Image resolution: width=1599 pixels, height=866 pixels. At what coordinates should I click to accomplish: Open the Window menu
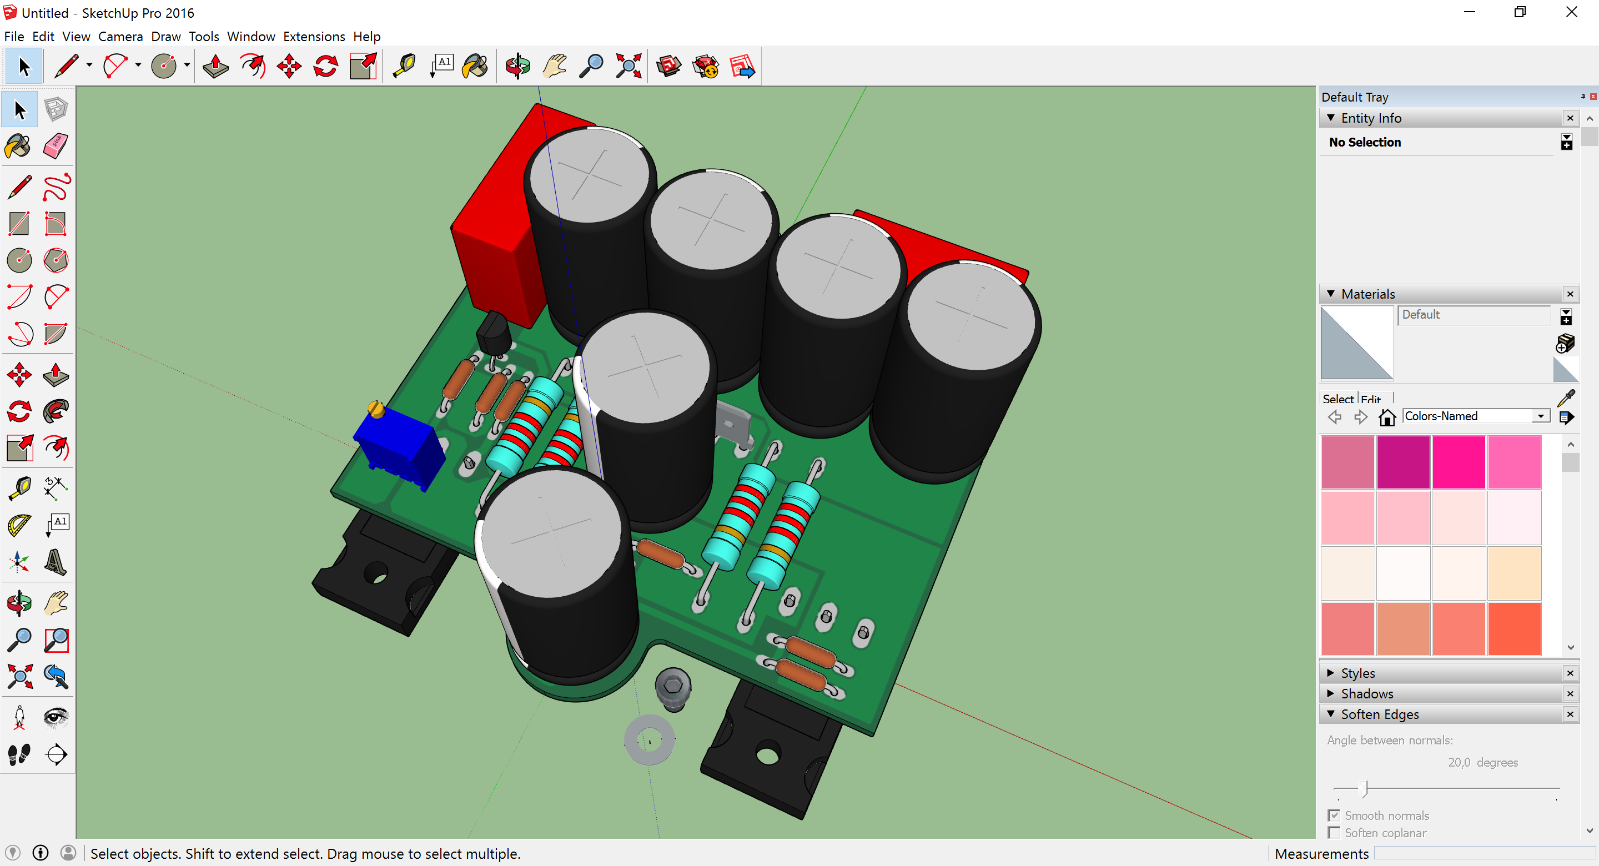[251, 37]
